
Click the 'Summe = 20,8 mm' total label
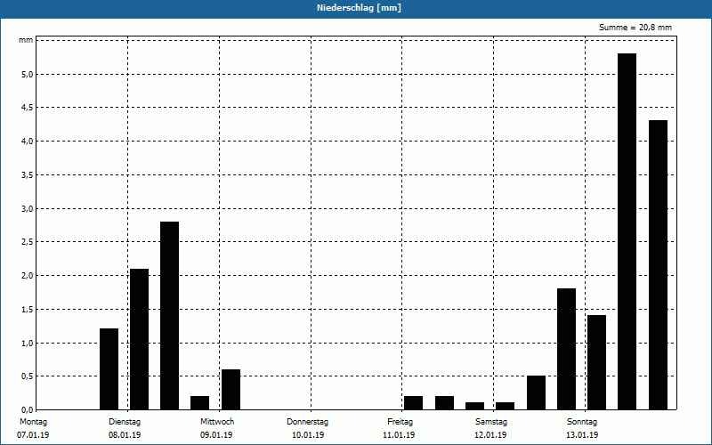[x=635, y=28]
